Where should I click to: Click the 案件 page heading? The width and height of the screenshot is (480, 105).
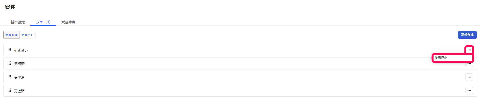point(10,7)
